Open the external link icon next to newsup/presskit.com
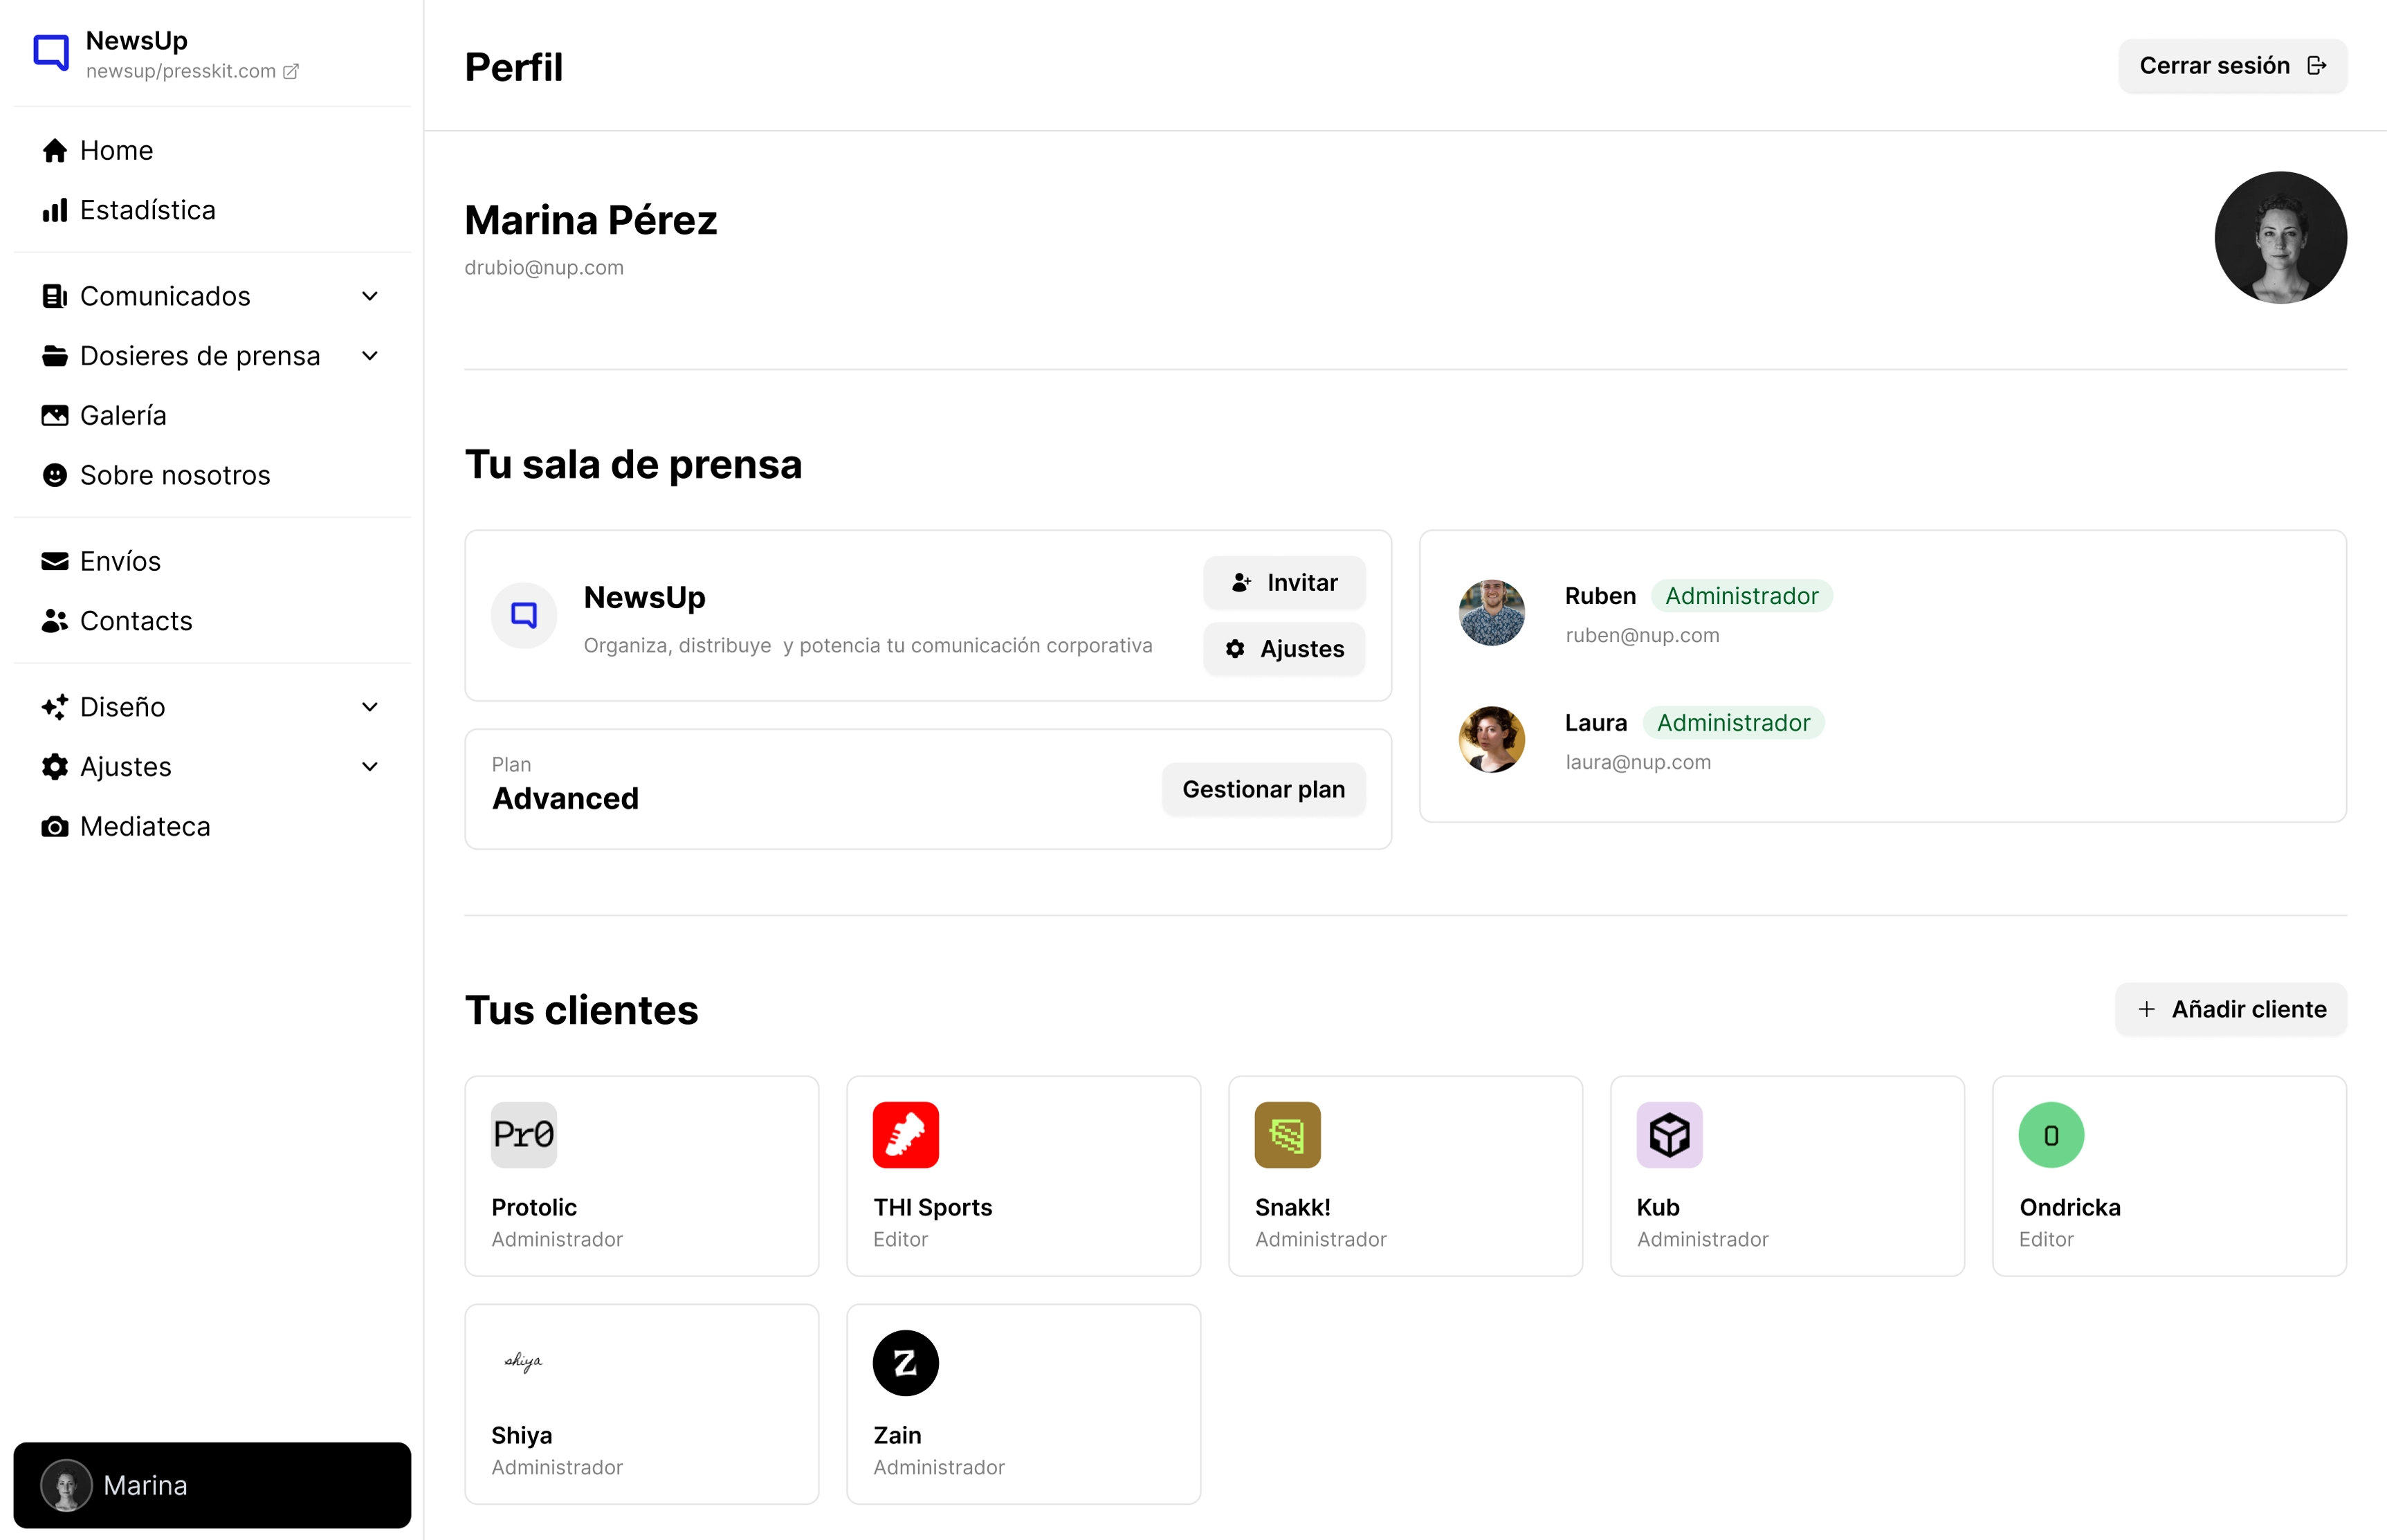 click(x=291, y=71)
